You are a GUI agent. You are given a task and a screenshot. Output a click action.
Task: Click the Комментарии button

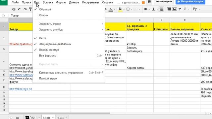click(x=164, y=2)
